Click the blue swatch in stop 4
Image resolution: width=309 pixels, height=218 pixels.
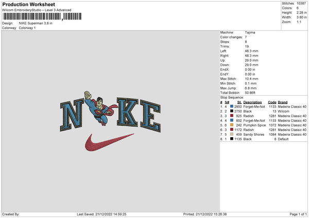(x=232, y=120)
